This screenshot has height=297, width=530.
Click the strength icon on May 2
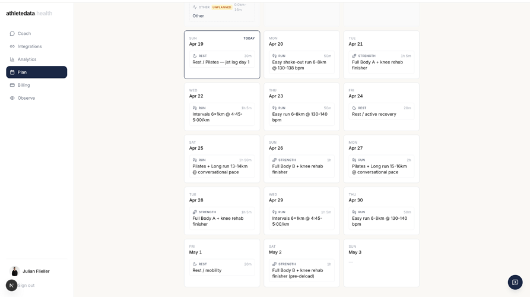pos(274,264)
